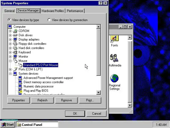This screenshot has width=170, height=128.
Task: Expand the Ports (COM & LPT) branch
Action: pos(10,69)
